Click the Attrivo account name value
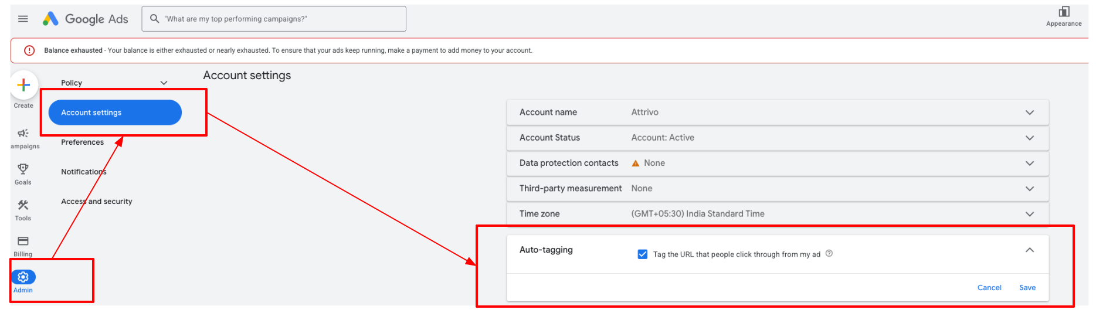The height and width of the screenshot is (313, 1096). 645,113
